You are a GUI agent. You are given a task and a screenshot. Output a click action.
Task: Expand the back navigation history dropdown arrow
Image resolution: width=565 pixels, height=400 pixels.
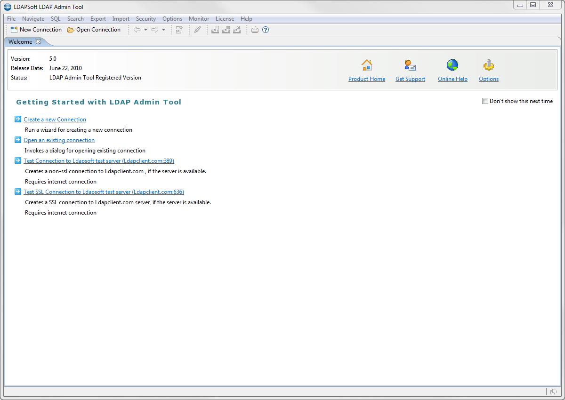point(145,30)
